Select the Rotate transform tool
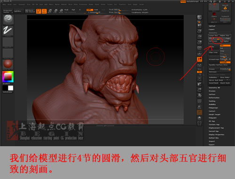The height and width of the screenshot is (179, 235). pyautogui.click(x=61, y=11)
